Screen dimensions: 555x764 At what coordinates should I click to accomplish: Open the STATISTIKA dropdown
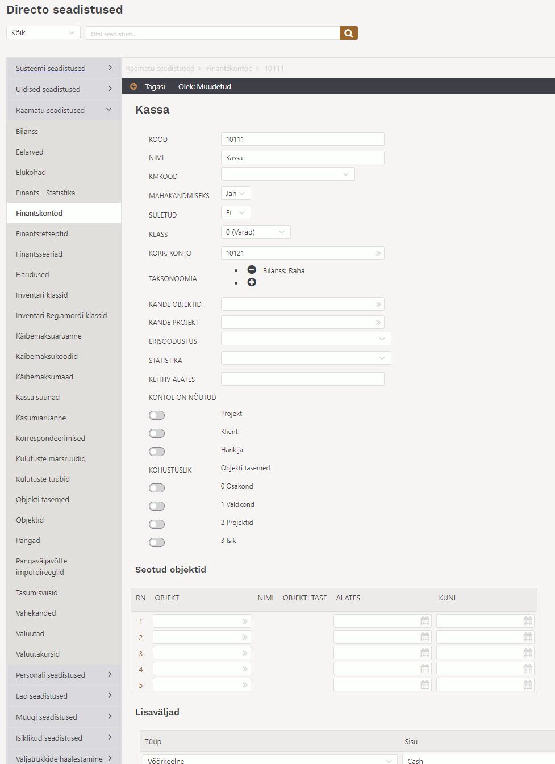point(306,358)
